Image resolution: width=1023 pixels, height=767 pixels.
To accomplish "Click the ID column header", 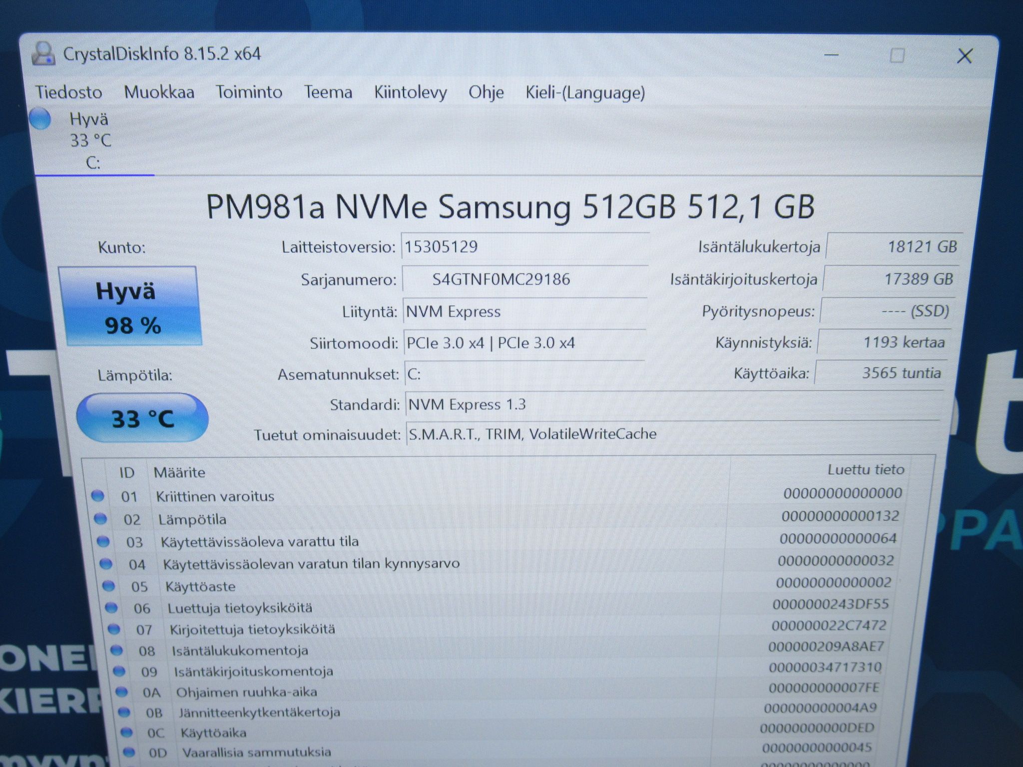I will pyautogui.click(x=127, y=472).
